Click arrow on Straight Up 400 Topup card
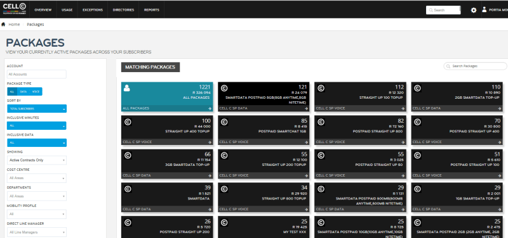 tap(210, 142)
